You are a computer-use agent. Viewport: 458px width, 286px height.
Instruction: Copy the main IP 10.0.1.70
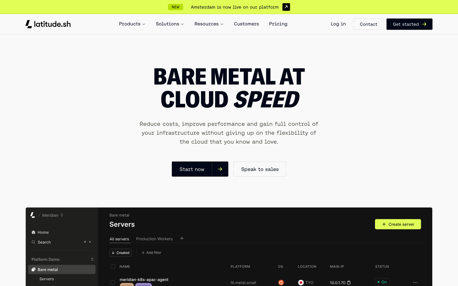point(349,283)
